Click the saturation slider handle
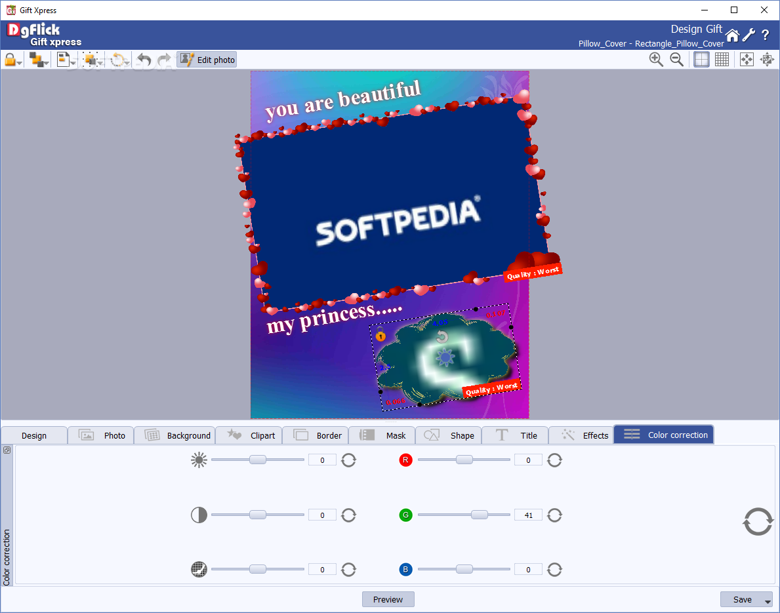 pyautogui.click(x=258, y=569)
